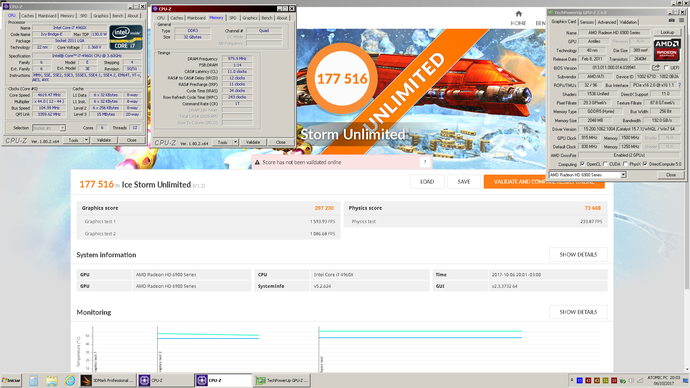Image resolution: width=690 pixels, height=388 pixels.
Task: Click the Intel Core i7 logo in CPU-Z
Action: point(126,37)
